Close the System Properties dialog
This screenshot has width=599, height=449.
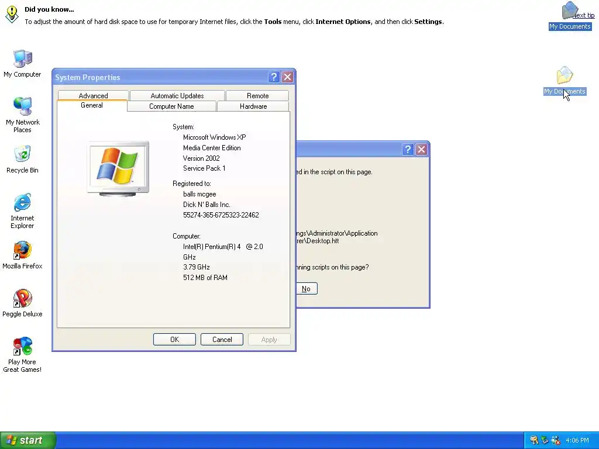[x=288, y=77]
